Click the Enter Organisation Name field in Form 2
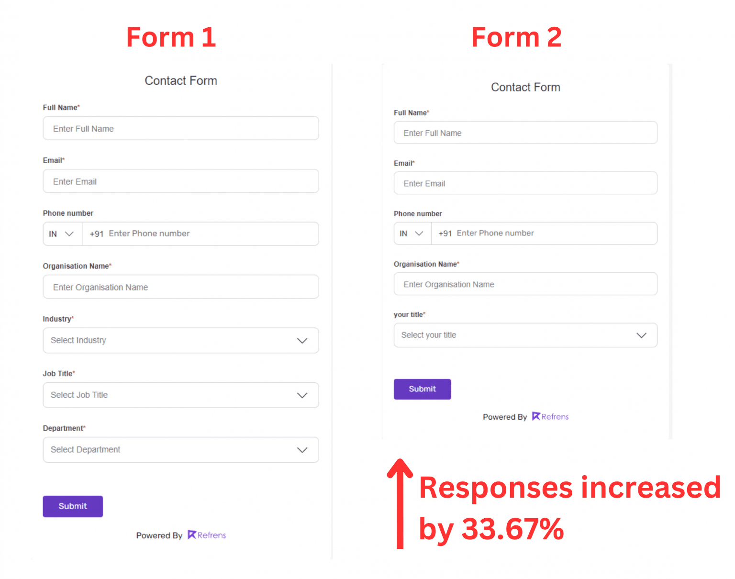Image resolution: width=735 pixels, height=579 pixels. 525,284
